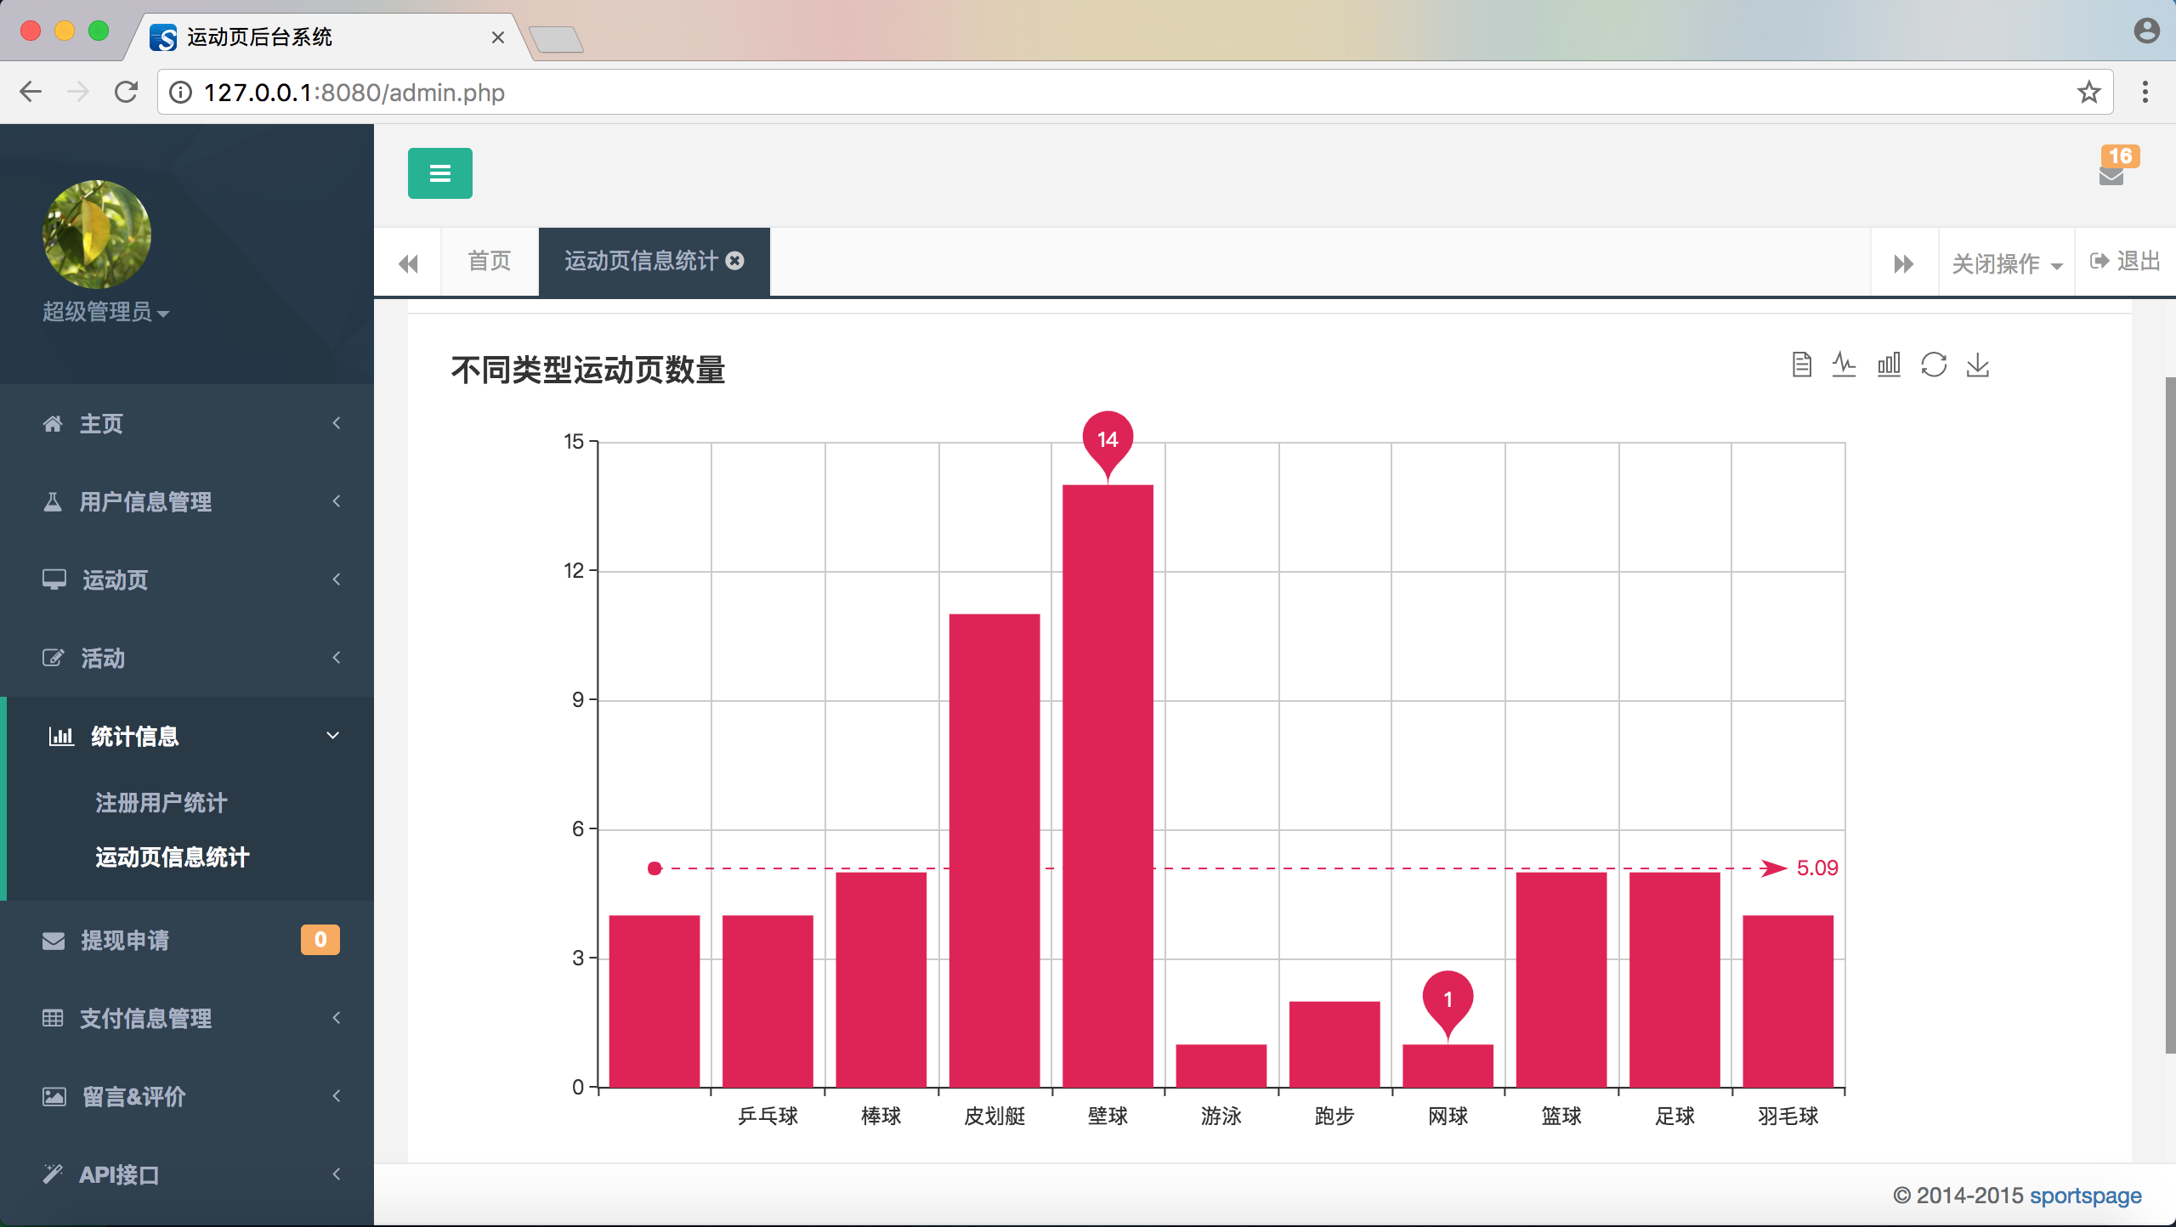Switch chart to bar type icon
The height and width of the screenshot is (1227, 2176).
[1889, 365]
